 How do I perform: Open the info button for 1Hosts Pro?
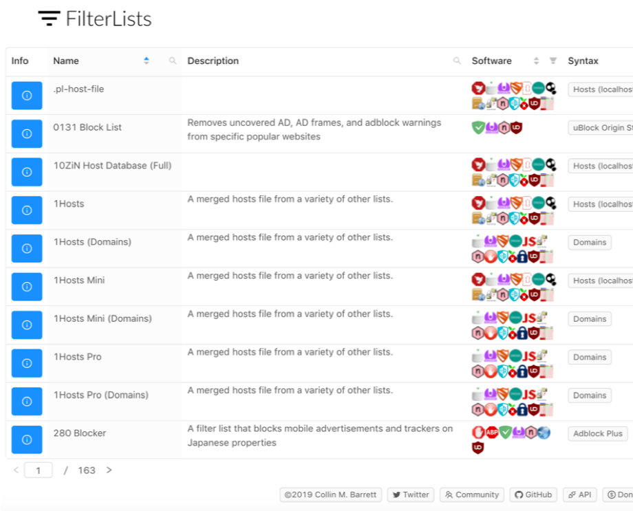pos(27,363)
